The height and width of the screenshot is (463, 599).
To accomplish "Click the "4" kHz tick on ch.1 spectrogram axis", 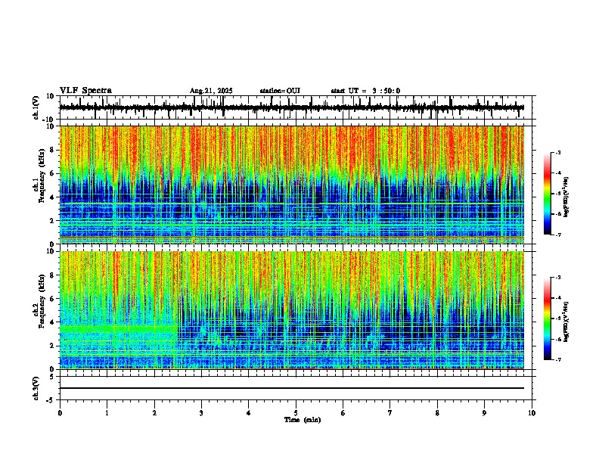I will (53, 197).
